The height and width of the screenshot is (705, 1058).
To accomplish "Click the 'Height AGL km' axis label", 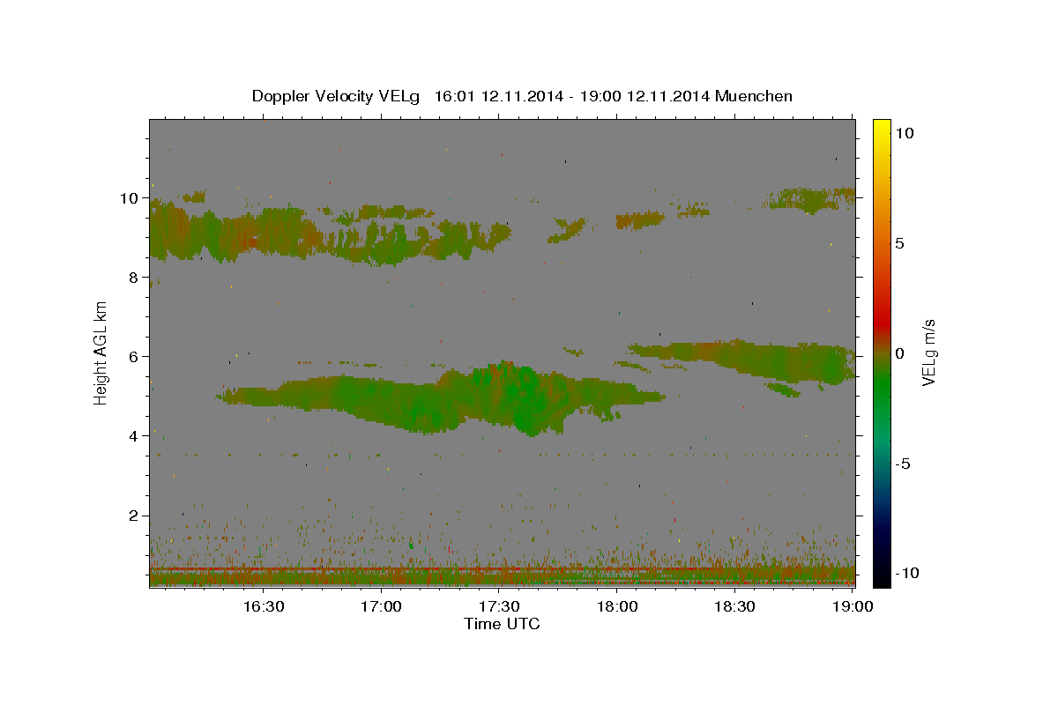I will [x=101, y=352].
